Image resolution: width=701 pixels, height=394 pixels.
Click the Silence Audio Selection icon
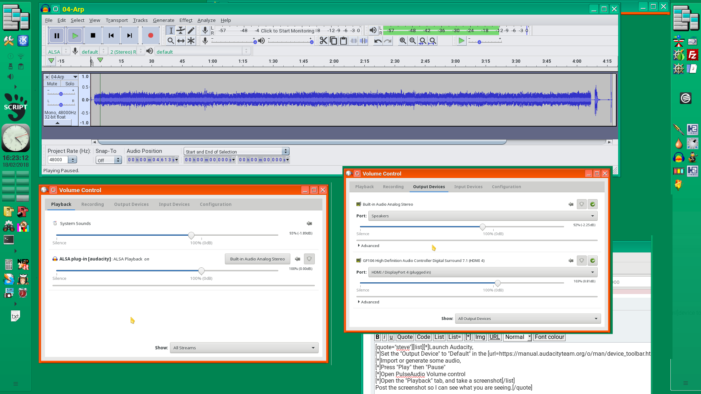(363, 41)
